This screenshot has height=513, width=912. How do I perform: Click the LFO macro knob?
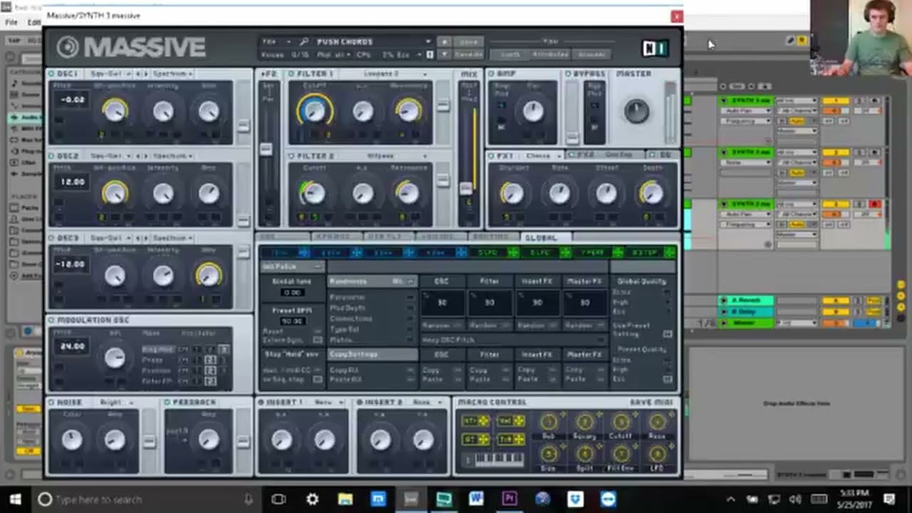[x=657, y=454]
